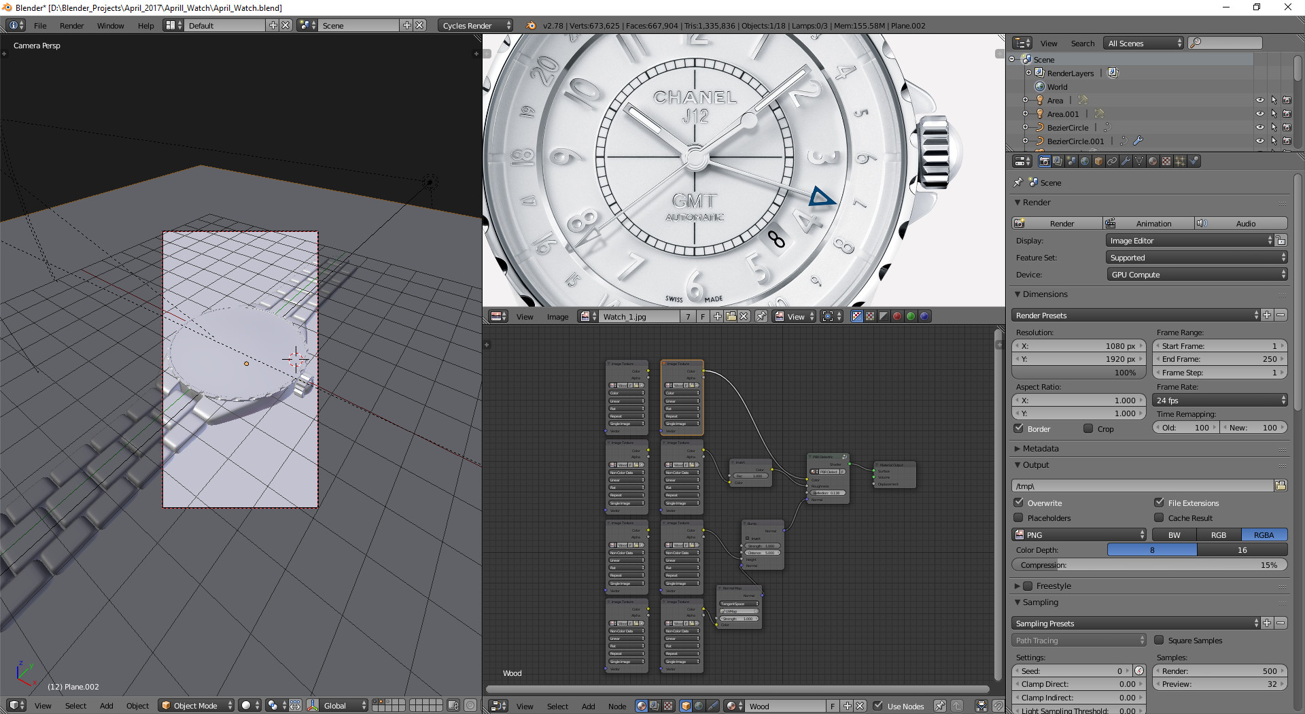Open the Render properties tab camera icon
This screenshot has width=1305, height=714.
pos(1045,161)
